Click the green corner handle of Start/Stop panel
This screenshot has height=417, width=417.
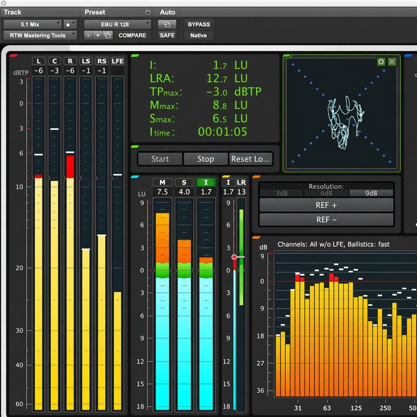coord(135,147)
